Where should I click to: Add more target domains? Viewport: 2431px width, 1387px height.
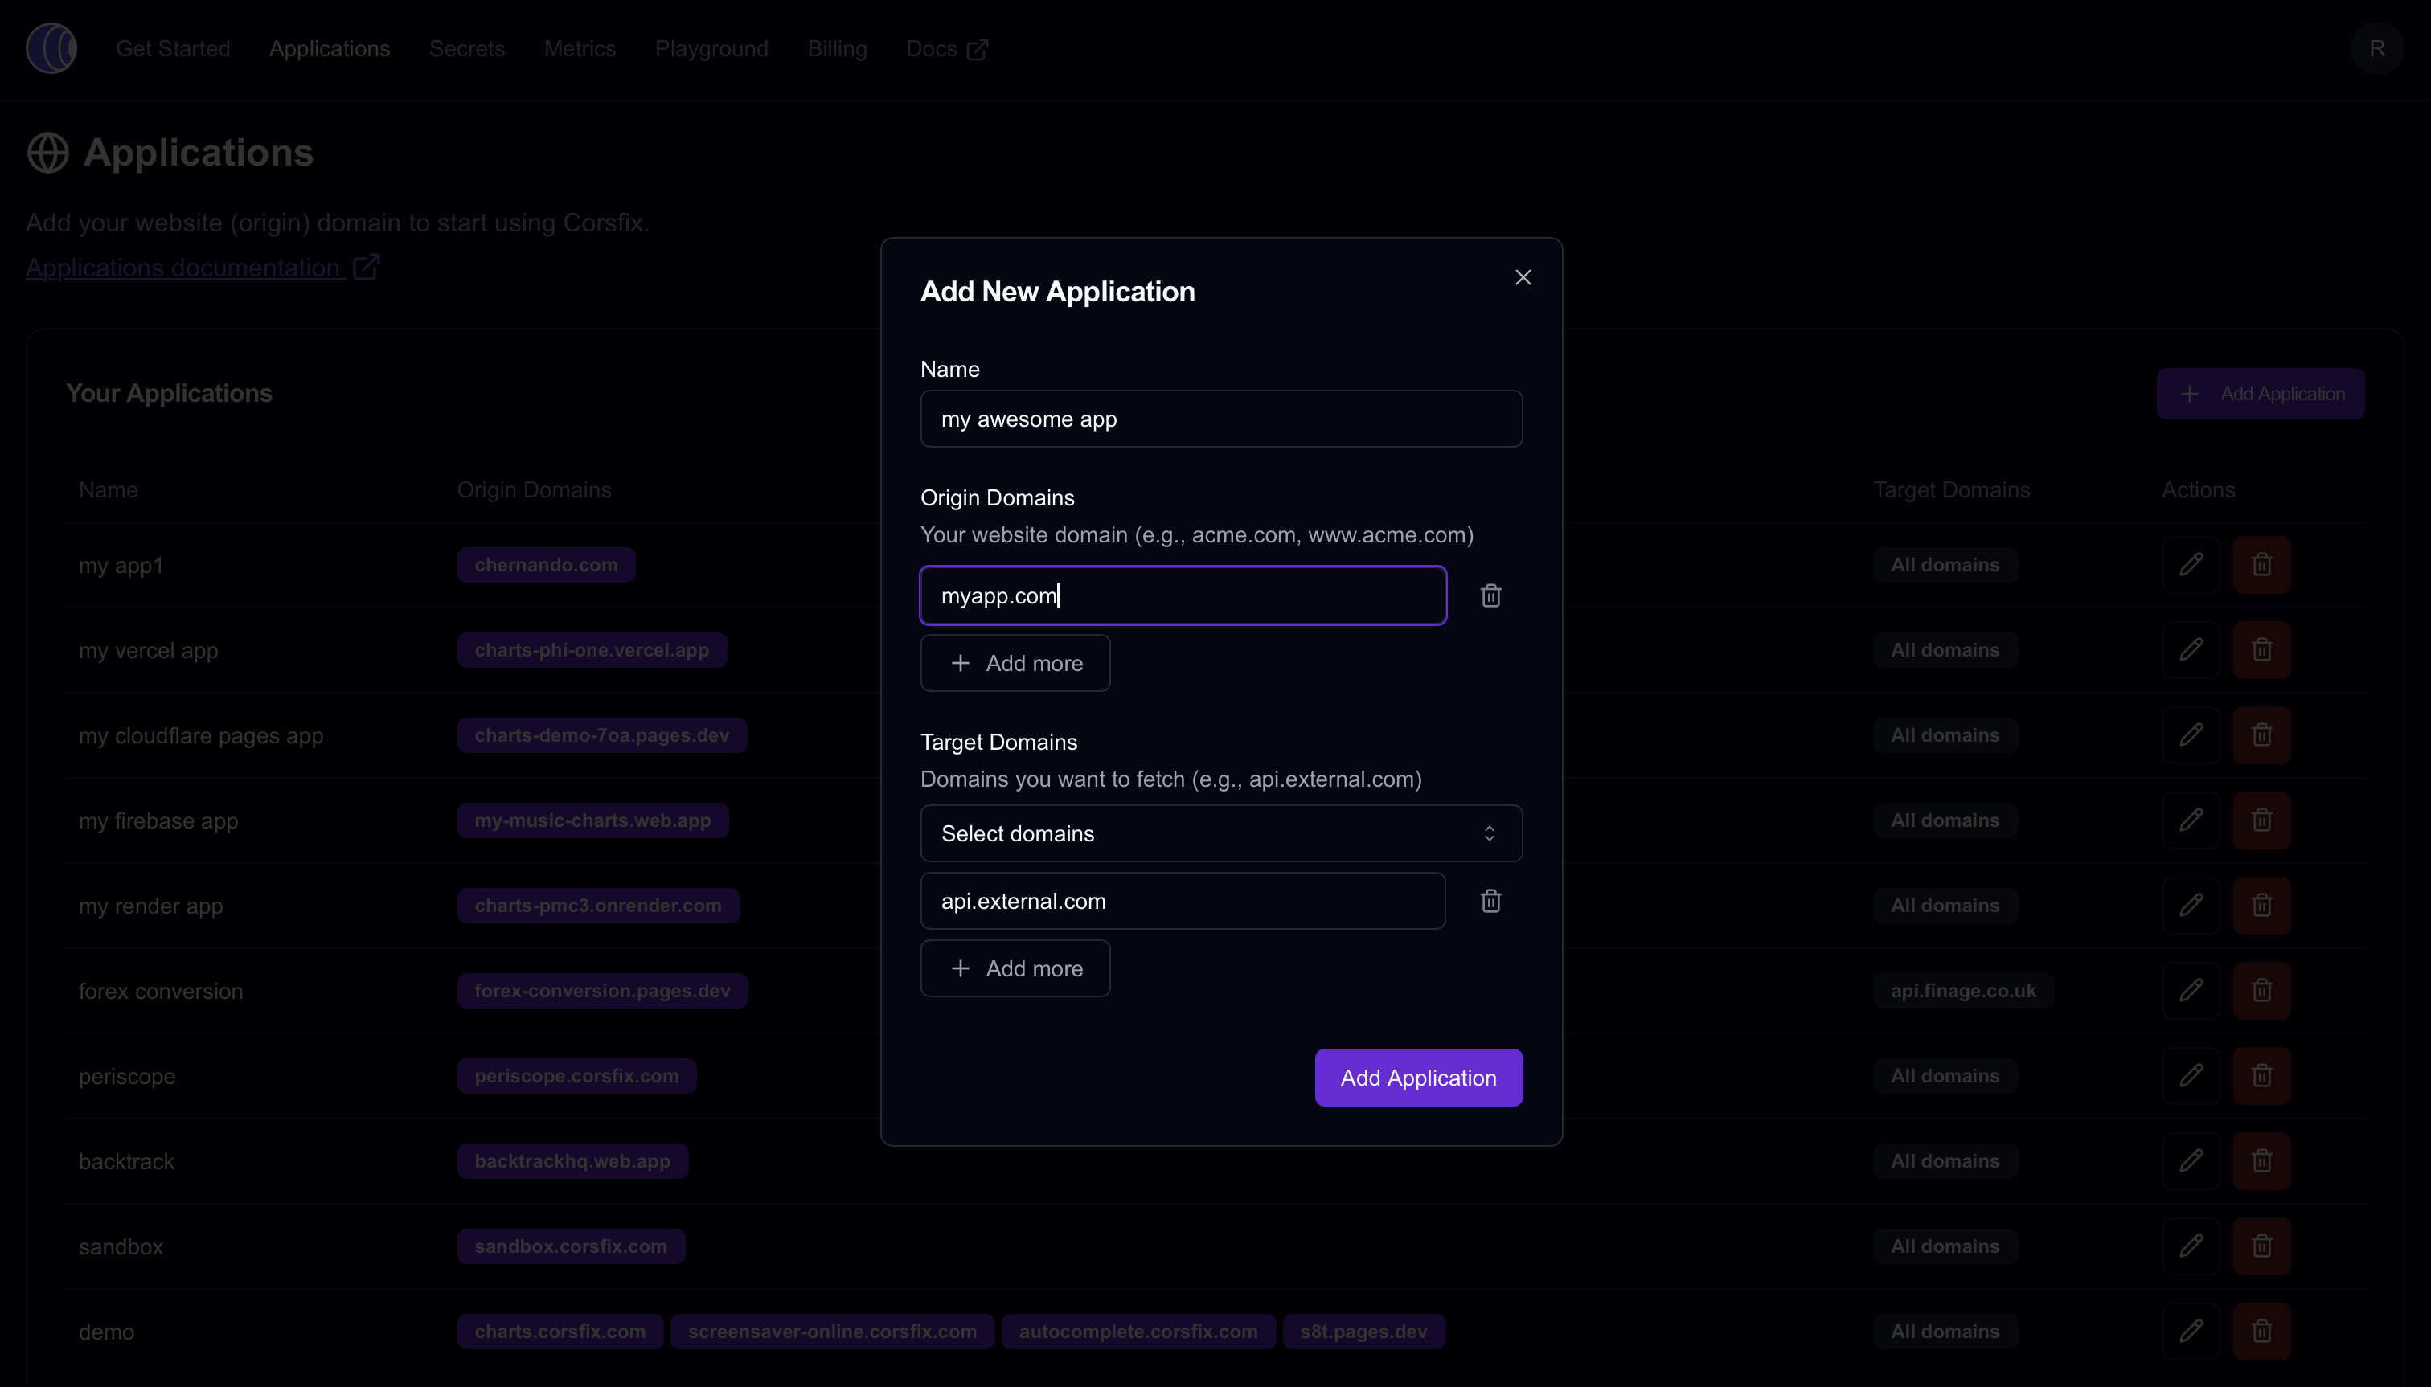(x=1015, y=968)
